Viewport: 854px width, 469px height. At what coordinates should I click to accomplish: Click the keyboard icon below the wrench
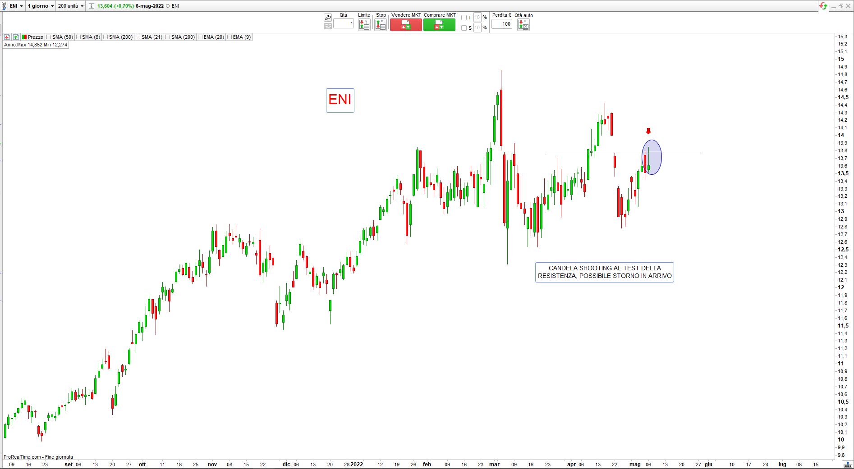pos(328,26)
